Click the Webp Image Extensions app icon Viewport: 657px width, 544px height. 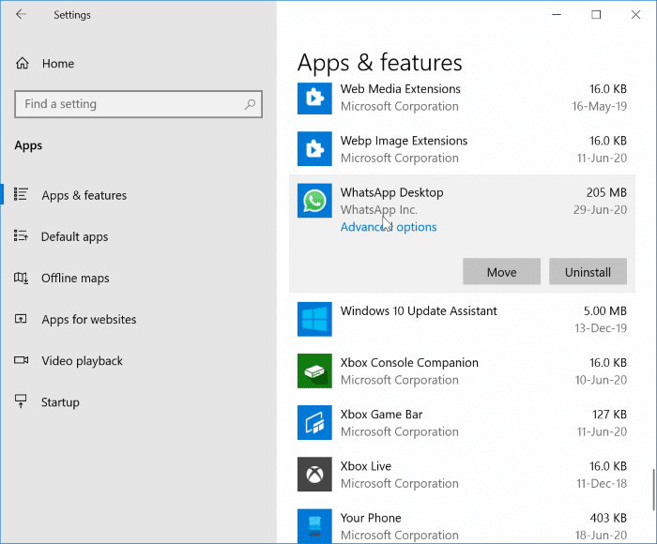(314, 149)
